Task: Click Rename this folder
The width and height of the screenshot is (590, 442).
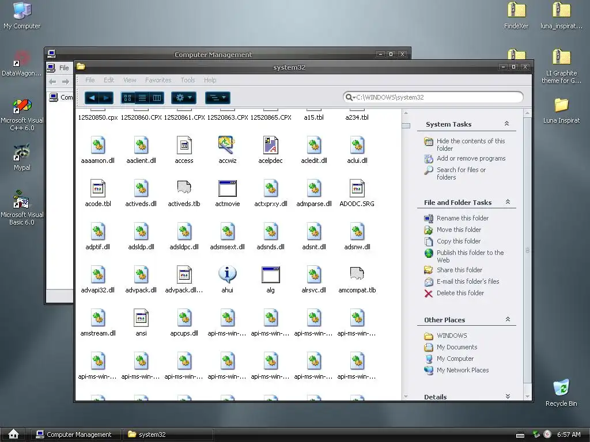Action: pyautogui.click(x=463, y=218)
